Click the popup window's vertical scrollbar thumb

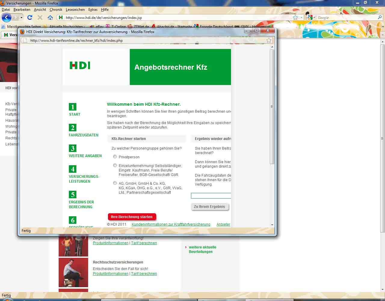click(x=272, y=107)
